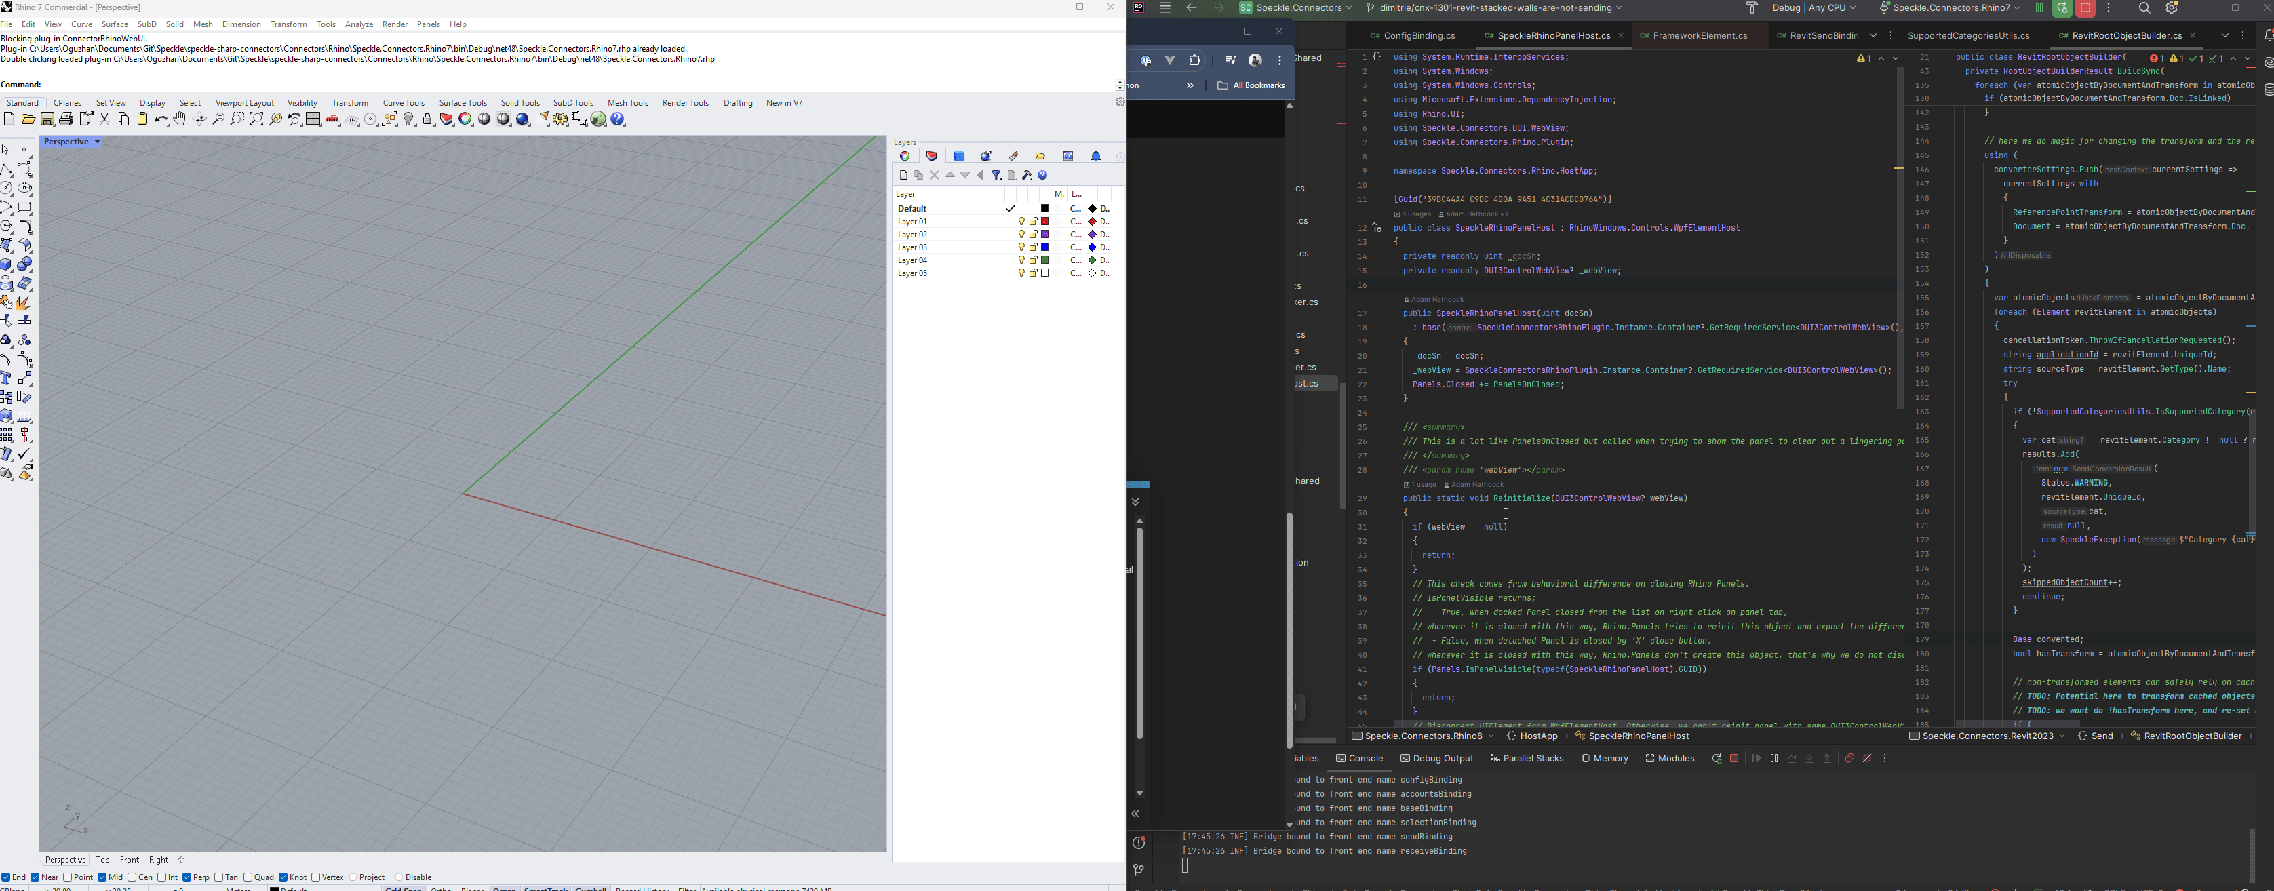Click the Undo arrow icon
Image resolution: width=2274 pixels, height=891 pixels.
(161, 120)
